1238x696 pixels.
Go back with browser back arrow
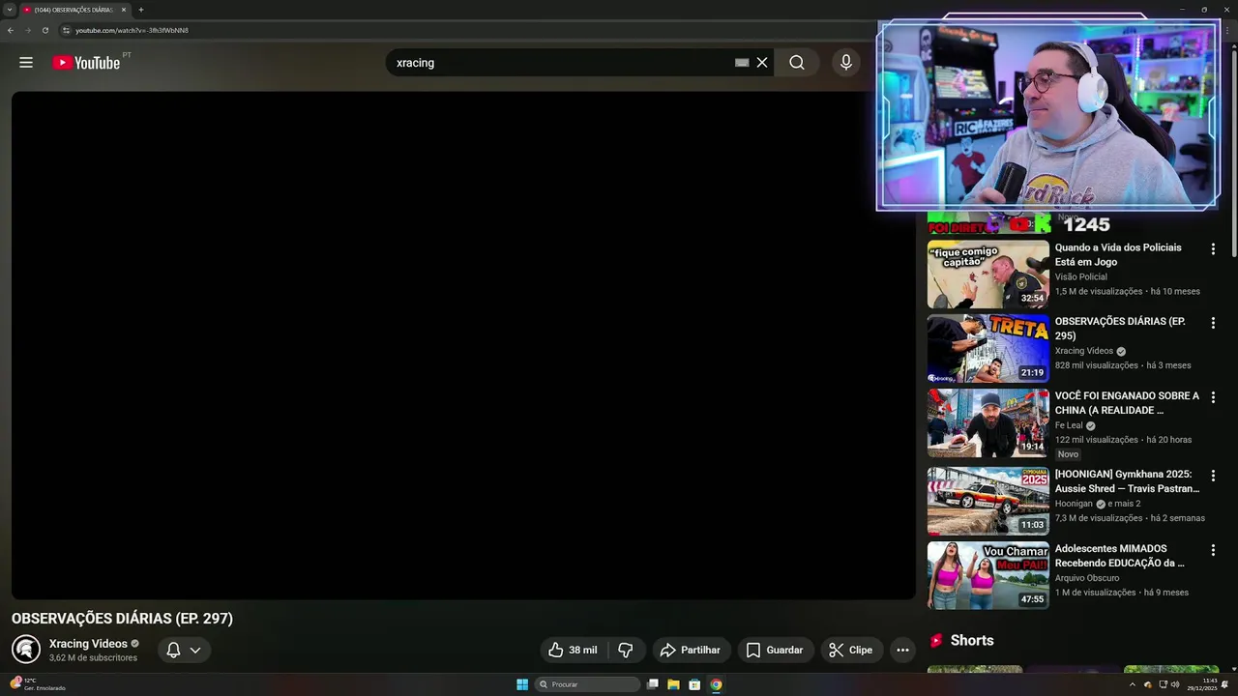point(11,30)
